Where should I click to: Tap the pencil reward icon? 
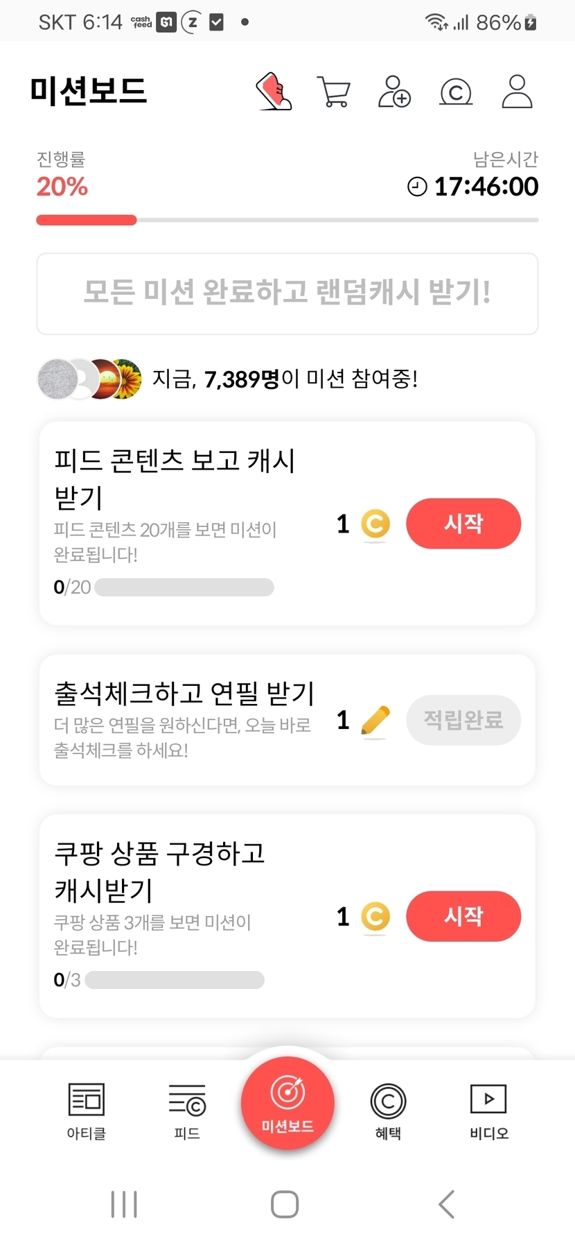(x=375, y=721)
